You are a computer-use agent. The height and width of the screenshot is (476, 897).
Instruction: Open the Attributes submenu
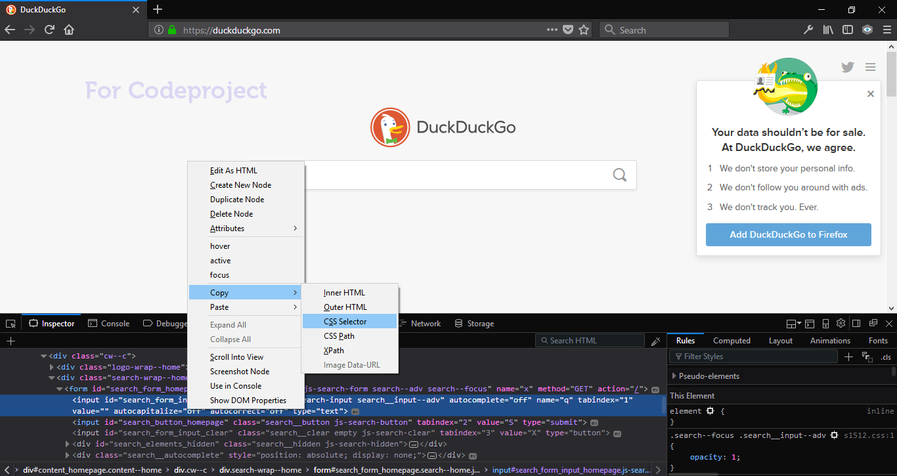pos(246,228)
